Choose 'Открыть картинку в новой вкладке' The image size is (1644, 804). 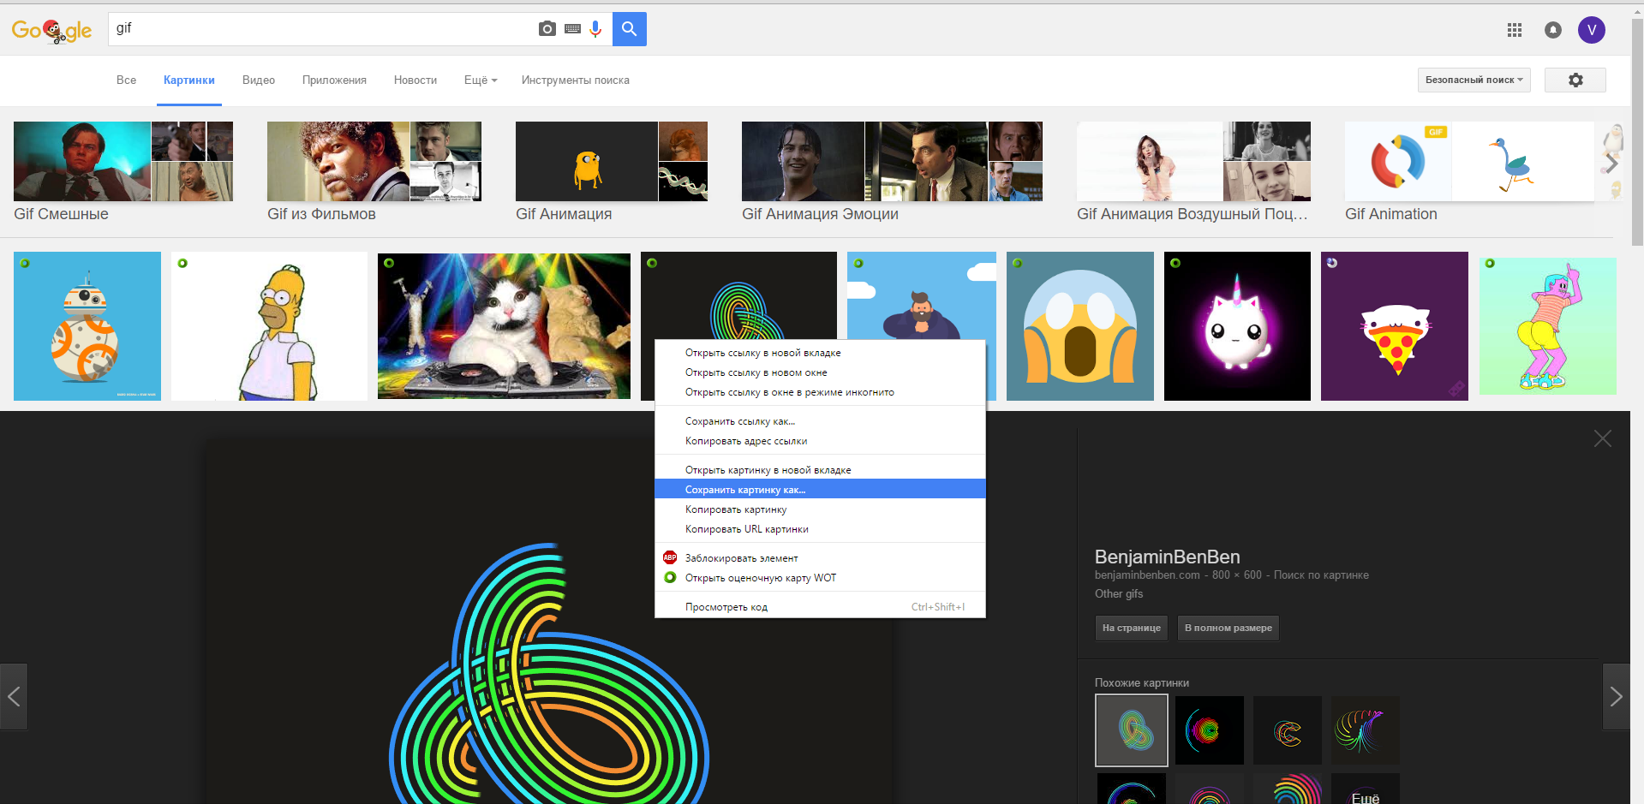tap(820, 470)
